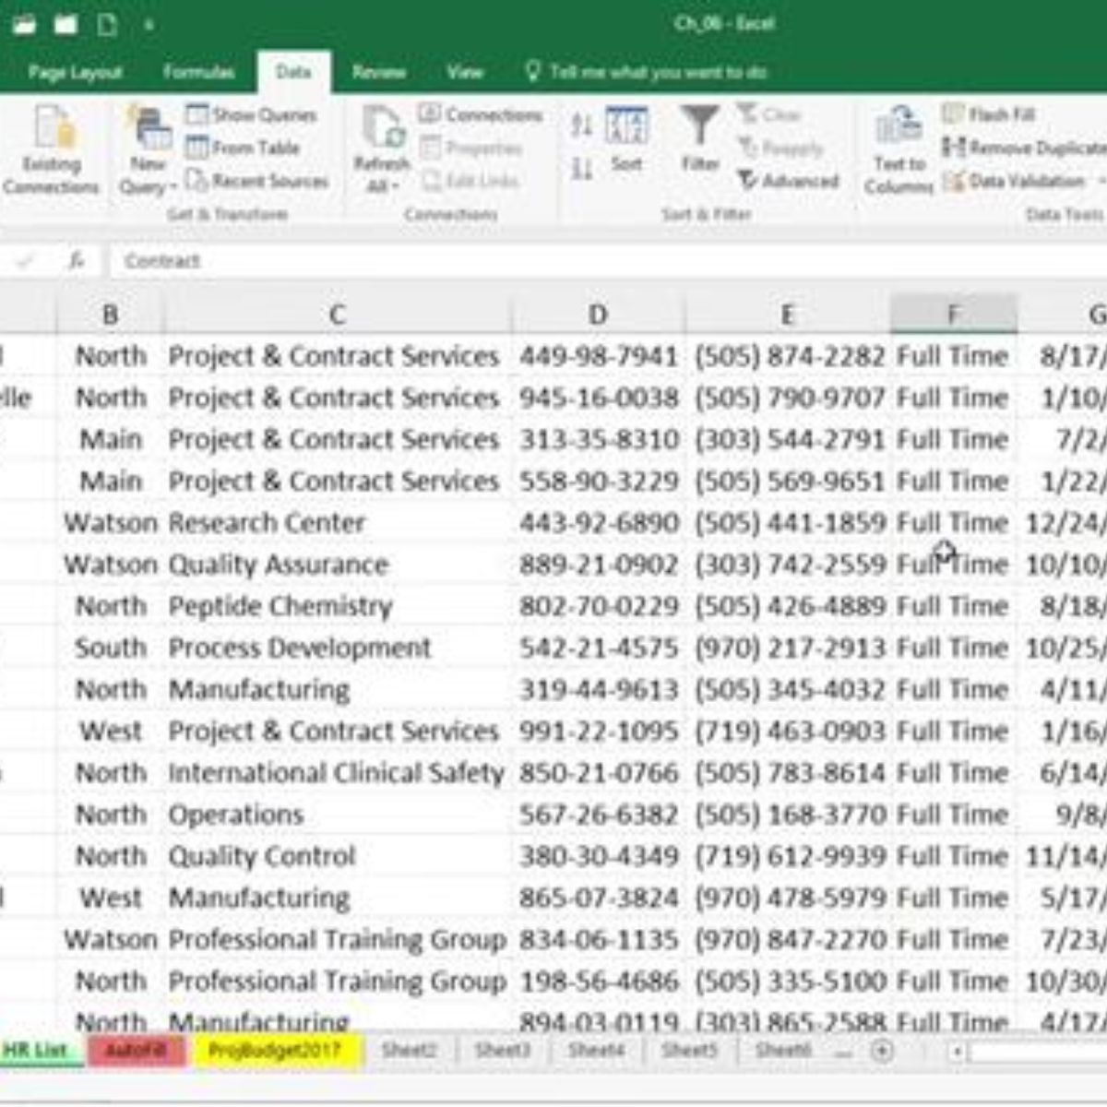Select the Peptide Chemistry cell
Image resolution: width=1107 pixels, height=1107 pixels.
(x=337, y=606)
